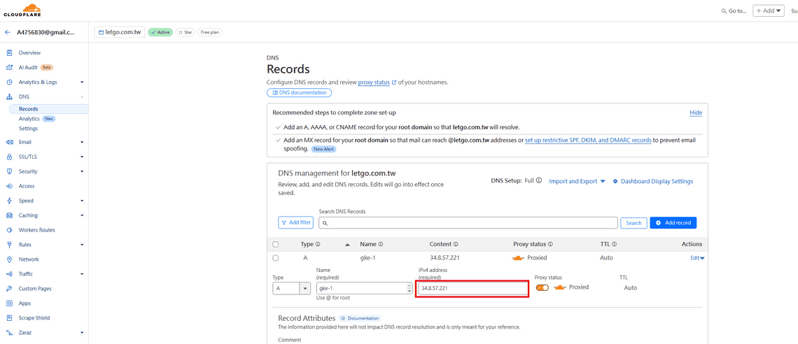The height and width of the screenshot is (344, 798).
Task: Focus the Search DNS Records field
Action: click(x=468, y=222)
